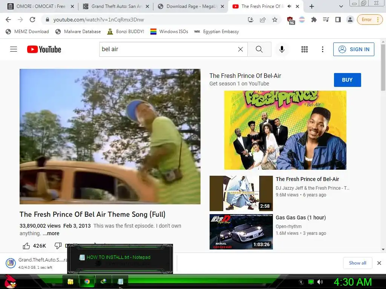Open the file explorer taskbar icon

click(70, 281)
